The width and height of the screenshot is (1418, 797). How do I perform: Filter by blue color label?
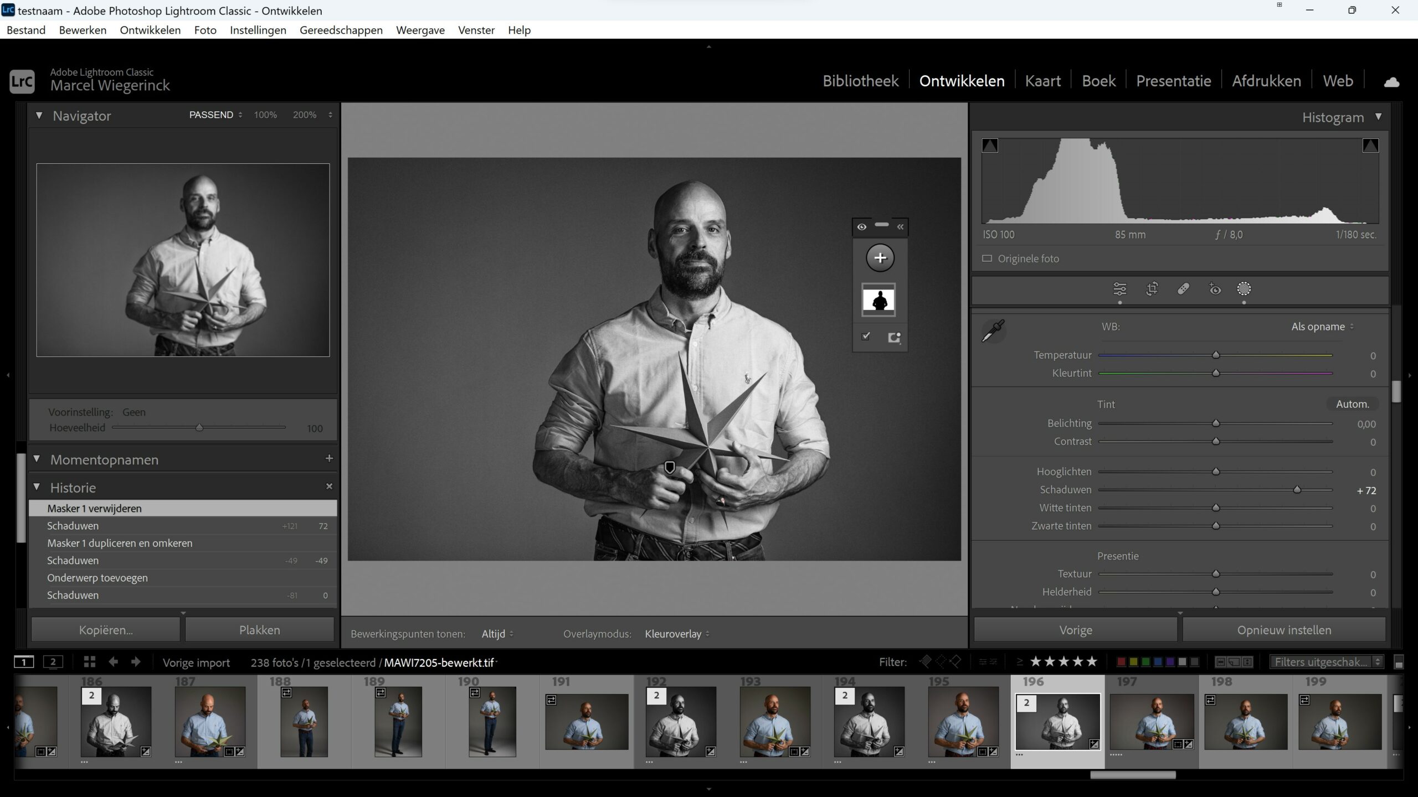[1158, 662]
